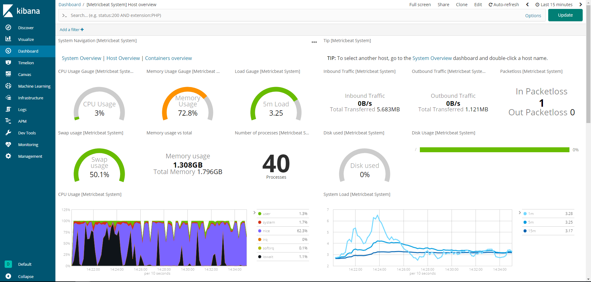Move time range backward arrow
The width and height of the screenshot is (591, 282).
[x=527, y=5]
